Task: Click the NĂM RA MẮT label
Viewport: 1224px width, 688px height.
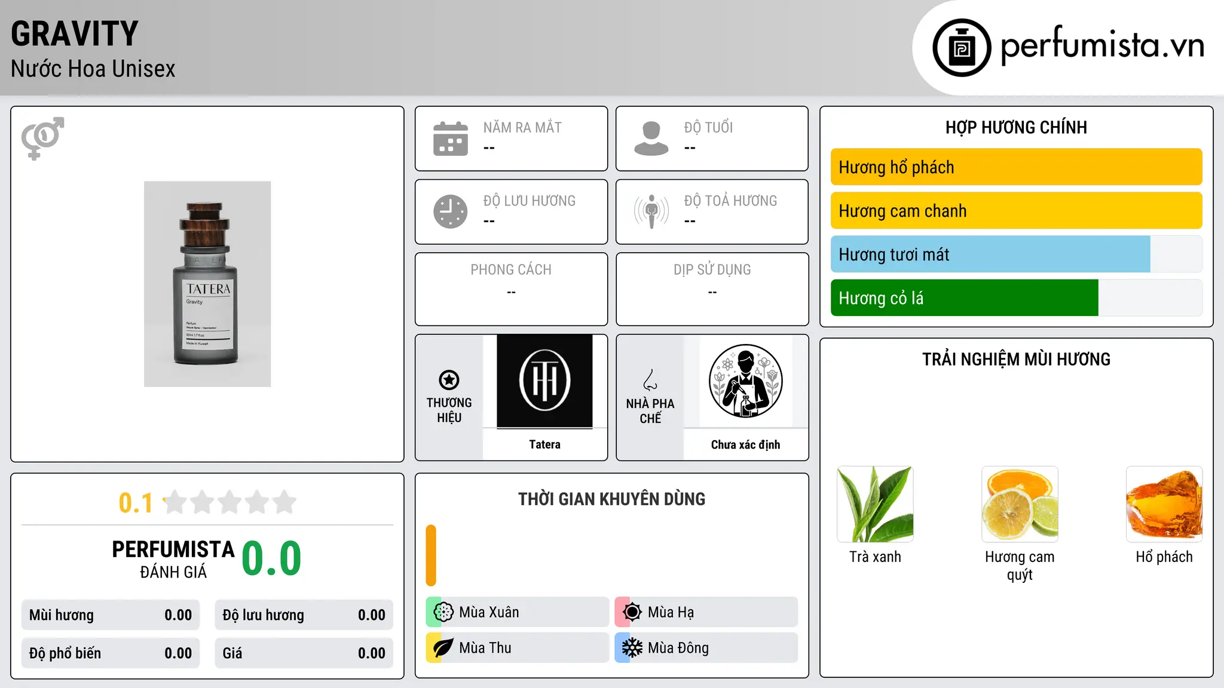Action: pyautogui.click(x=522, y=128)
